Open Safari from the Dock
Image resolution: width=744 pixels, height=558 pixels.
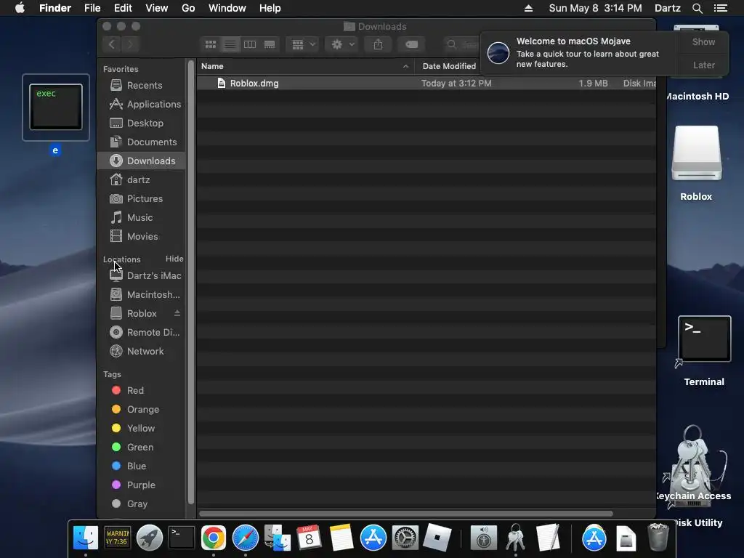point(246,538)
